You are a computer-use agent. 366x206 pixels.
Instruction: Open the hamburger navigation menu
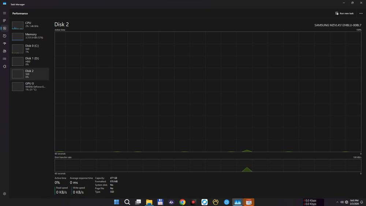pos(4,13)
